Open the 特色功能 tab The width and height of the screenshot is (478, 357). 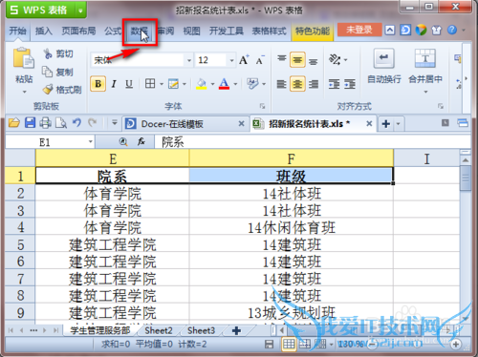(313, 31)
